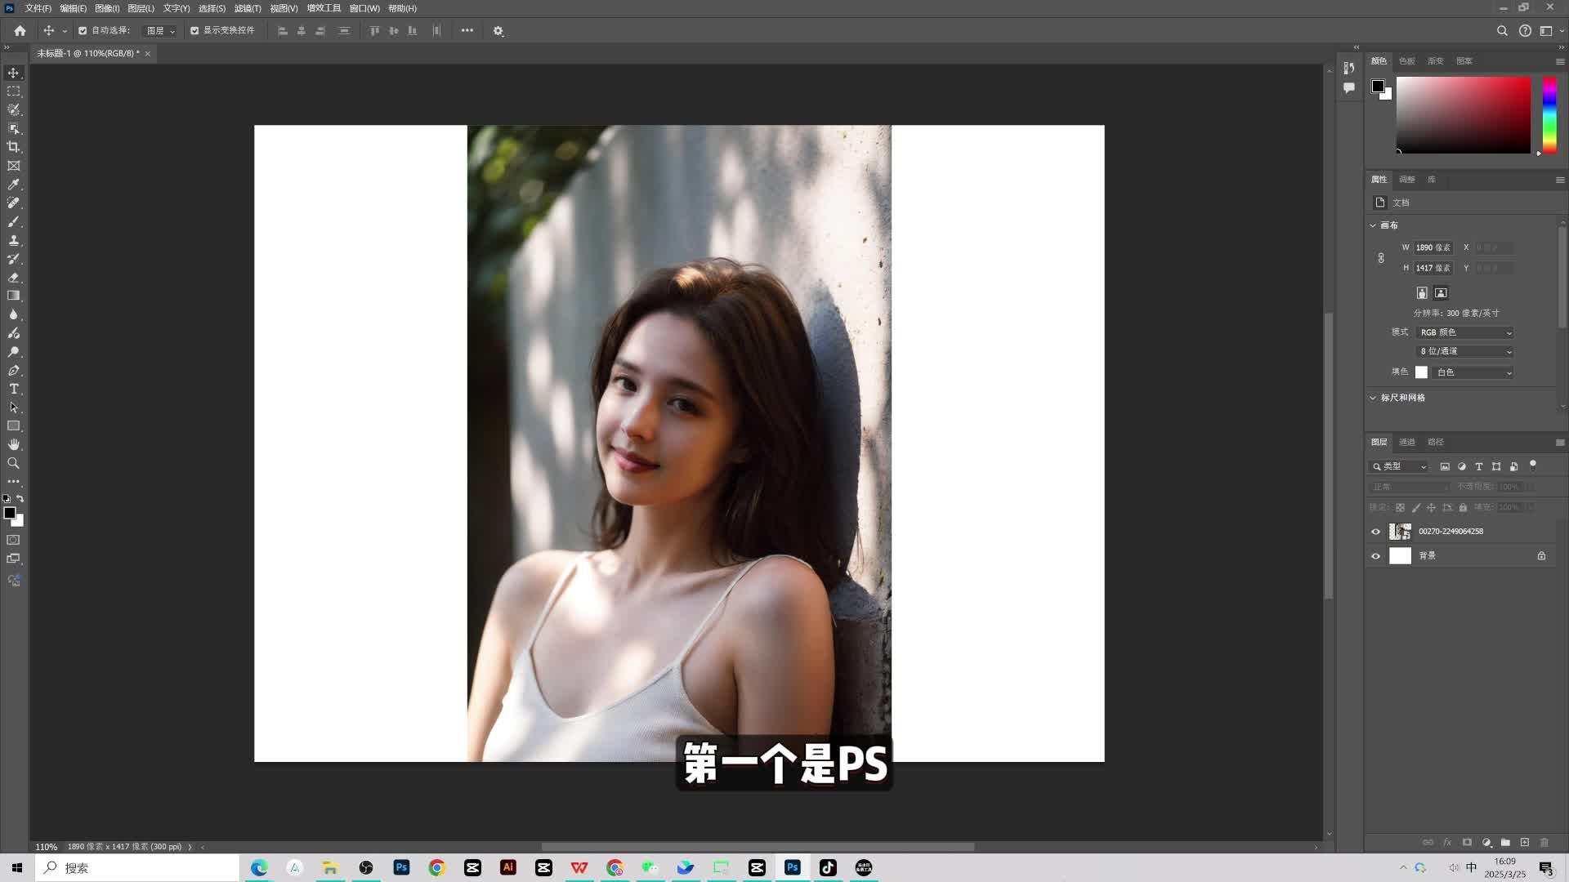Select the Move tool
The width and height of the screenshot is (1569, 882).
point(13,73)
